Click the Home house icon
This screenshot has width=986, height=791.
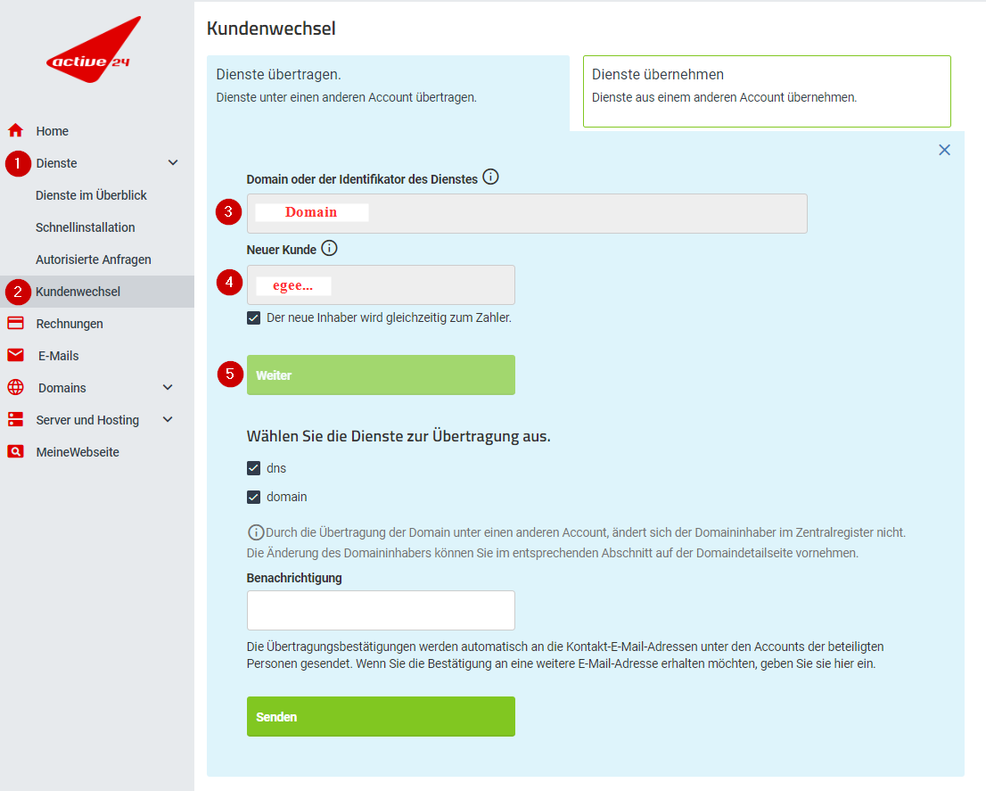tap(15, 131)
